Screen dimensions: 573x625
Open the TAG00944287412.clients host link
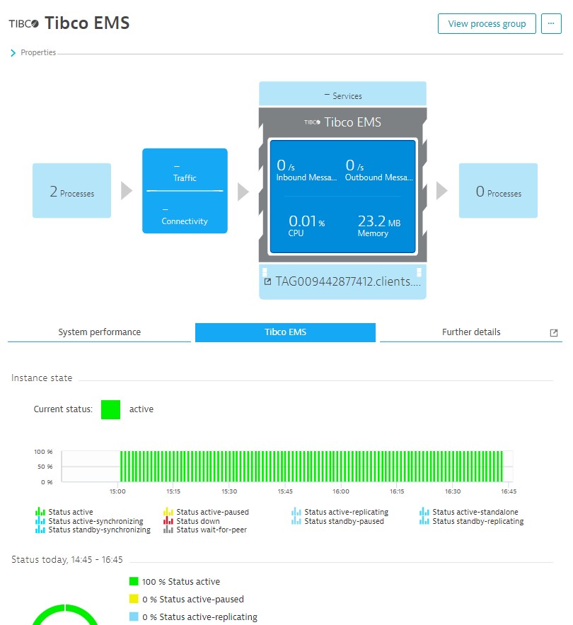coord(342,281)
